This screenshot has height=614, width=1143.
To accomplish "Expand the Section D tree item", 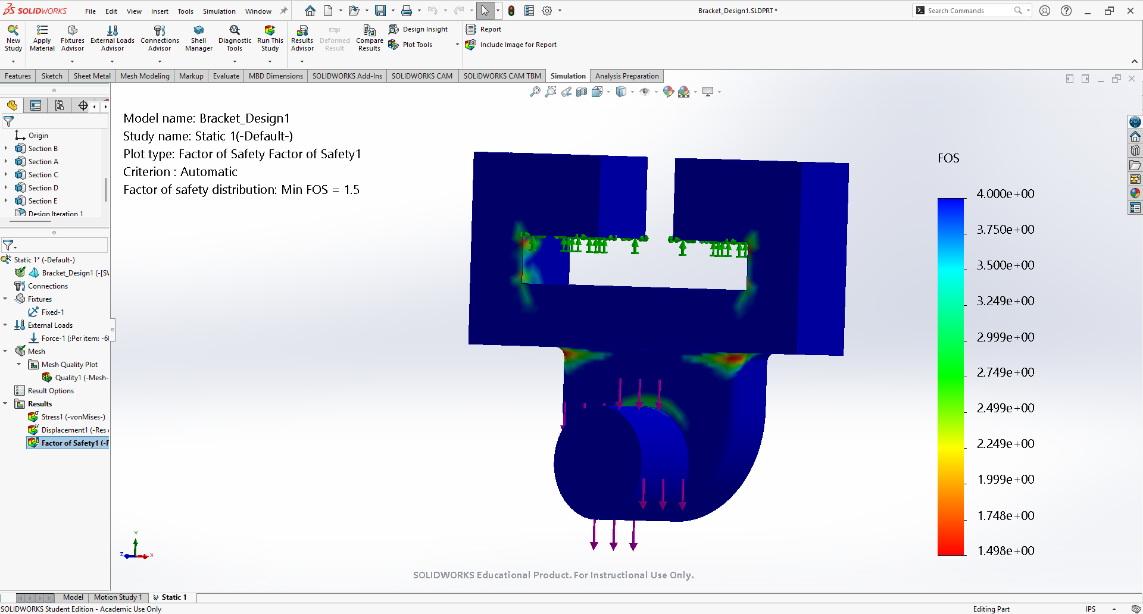I will pos(6,188).
